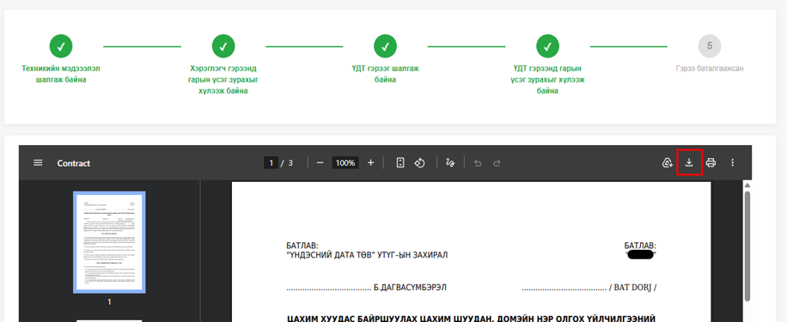Viewport: 787px width, 322px height.
Task: Toggle the PDF sidebar hamburger menu
Action: pyautogui.click(x=38, y=163)
